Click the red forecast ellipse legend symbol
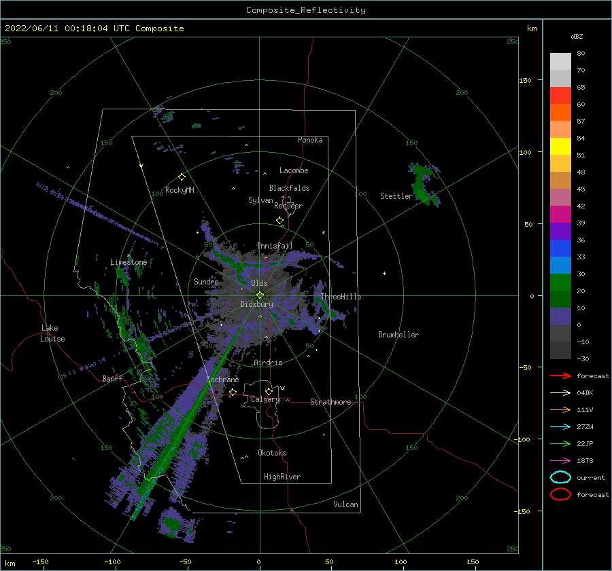The height and width of the screenshot is (571, 612). click(x=560, y=494)
